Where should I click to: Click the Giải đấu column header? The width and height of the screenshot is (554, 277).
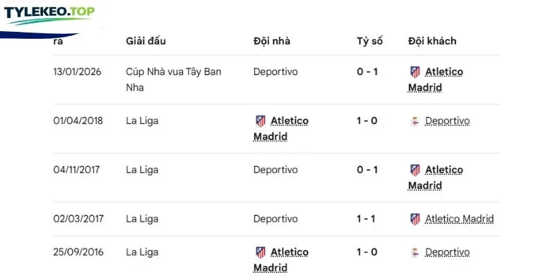point(145,41)
